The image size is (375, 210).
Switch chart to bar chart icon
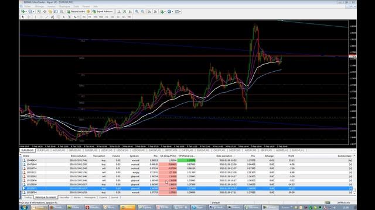click(119, 12)
